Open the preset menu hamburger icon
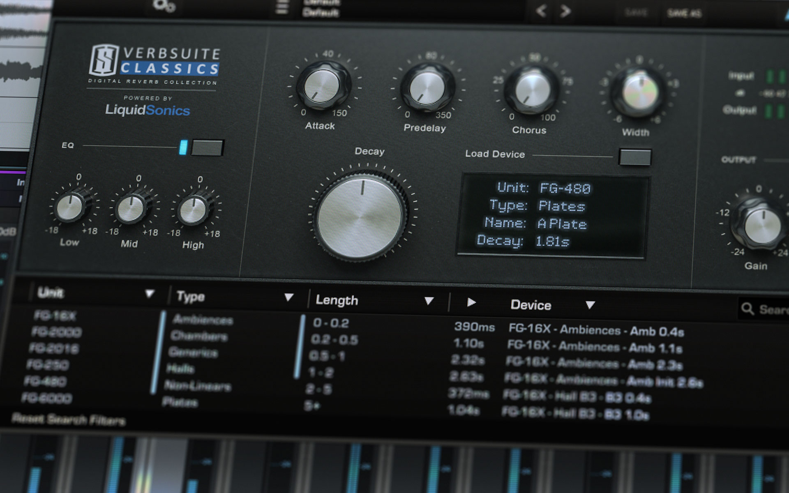 point(282,7)
